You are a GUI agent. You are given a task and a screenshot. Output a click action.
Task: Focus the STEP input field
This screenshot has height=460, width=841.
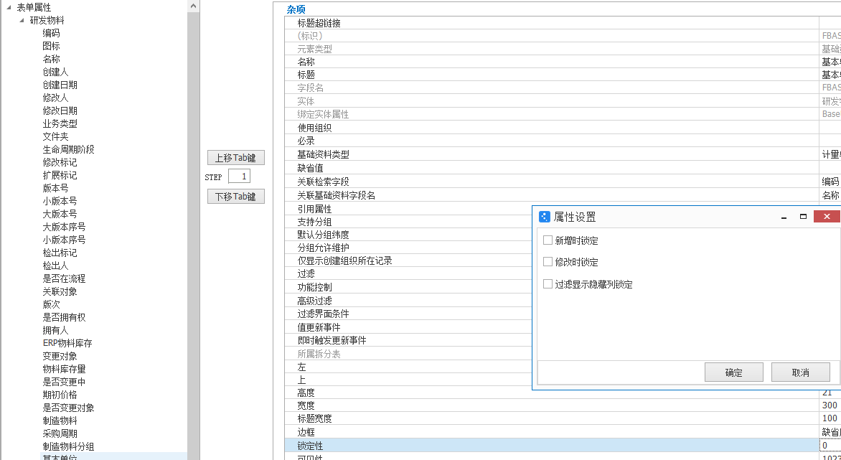[x=239, y=177]
